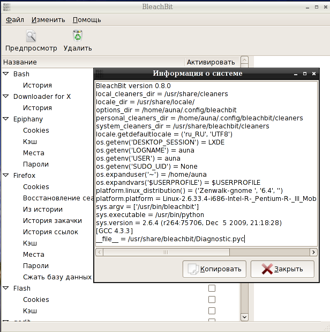This screenshot has height=332, width=330.
Task: Click the platform.linux_distribution Zenwalk-gnome line
Action: [189, 191]
